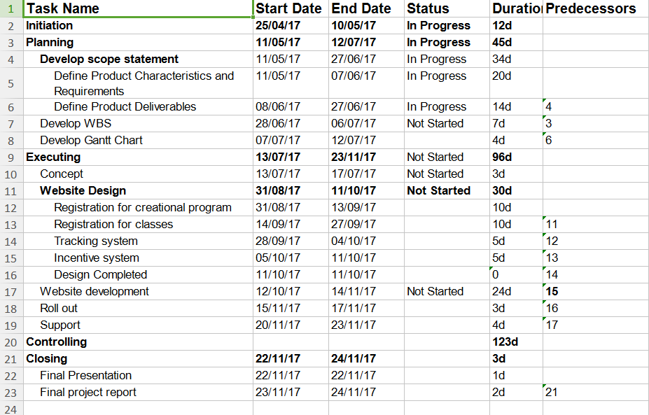The height and width of the screenshot is (415, 649).
Task: Click the Controlling duration 123d cell
Action: click(x=516, y=342)
